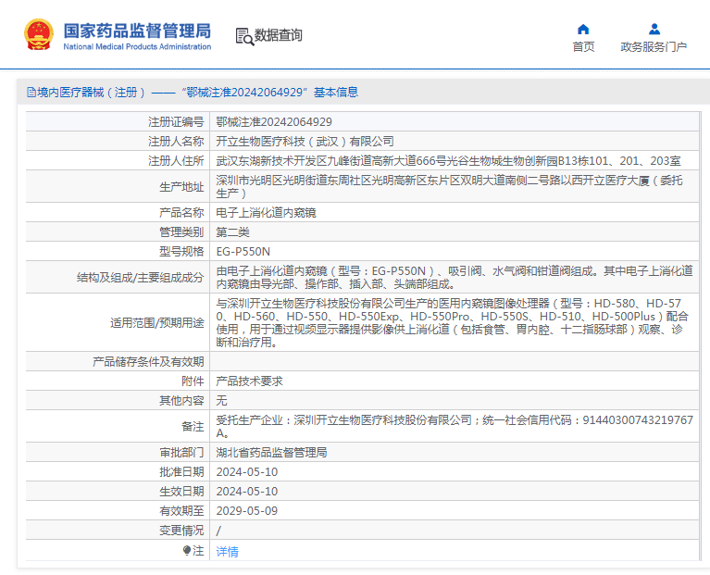Select registration number 鄂械注准20242064929 cell
The image size is (710, 575).
[x=274, y=122]
